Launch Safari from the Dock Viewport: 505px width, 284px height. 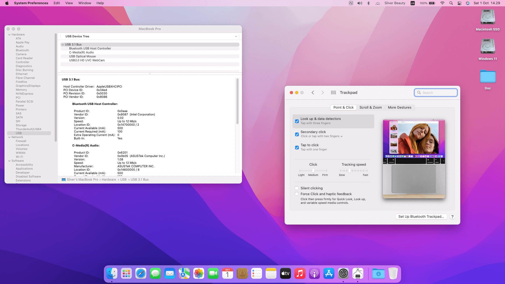coord(141,274)
